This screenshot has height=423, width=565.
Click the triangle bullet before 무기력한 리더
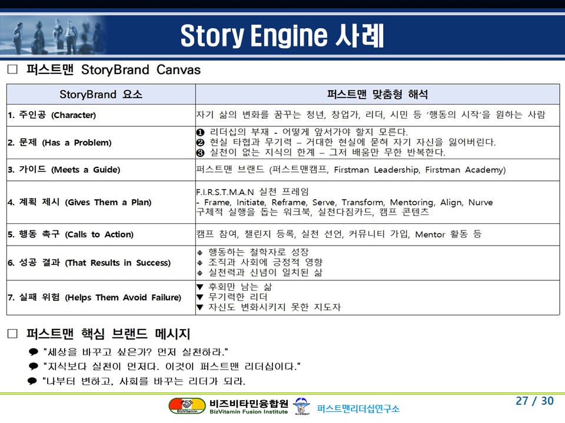[x=200, y=297]
